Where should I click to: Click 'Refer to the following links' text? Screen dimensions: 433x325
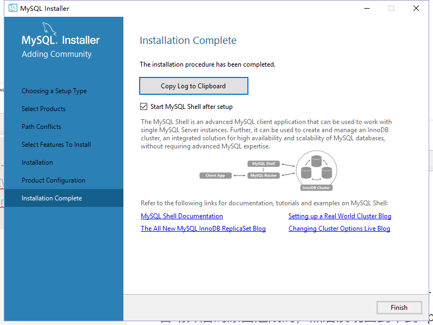click(264, 203)
